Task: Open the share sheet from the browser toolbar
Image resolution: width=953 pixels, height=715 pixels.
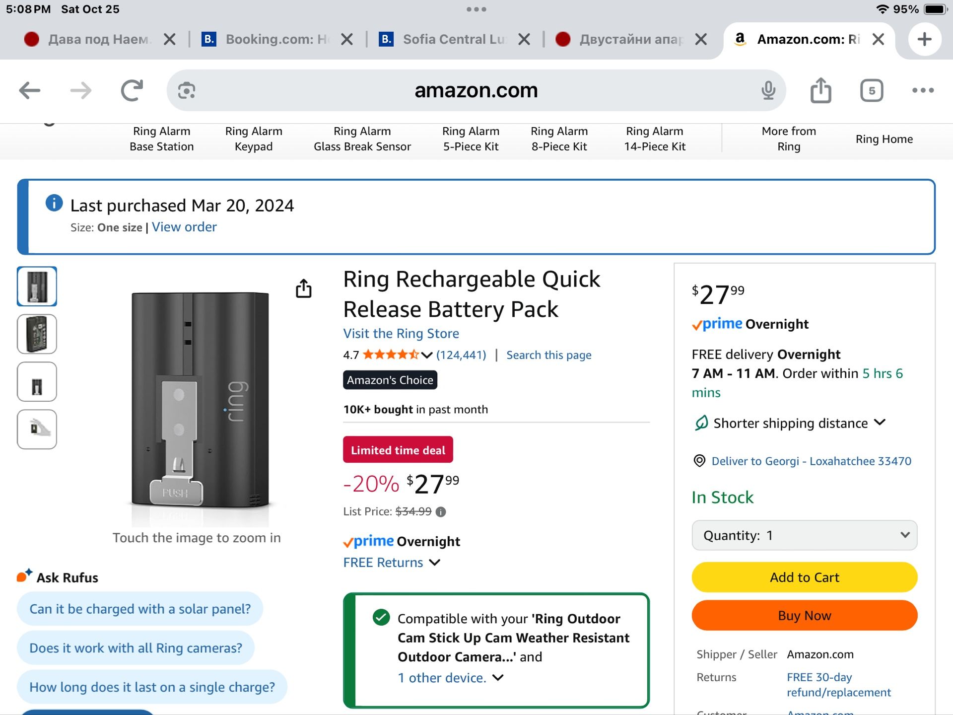Action: 820,90
